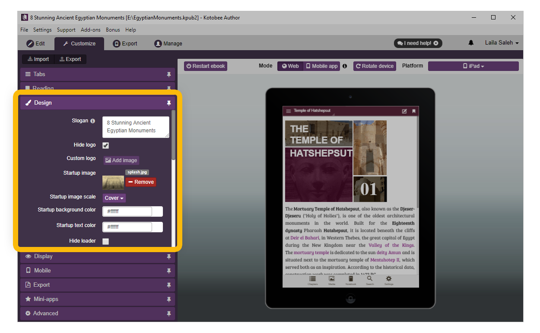Follow the Mentuhotep II link

click(385, 260)
